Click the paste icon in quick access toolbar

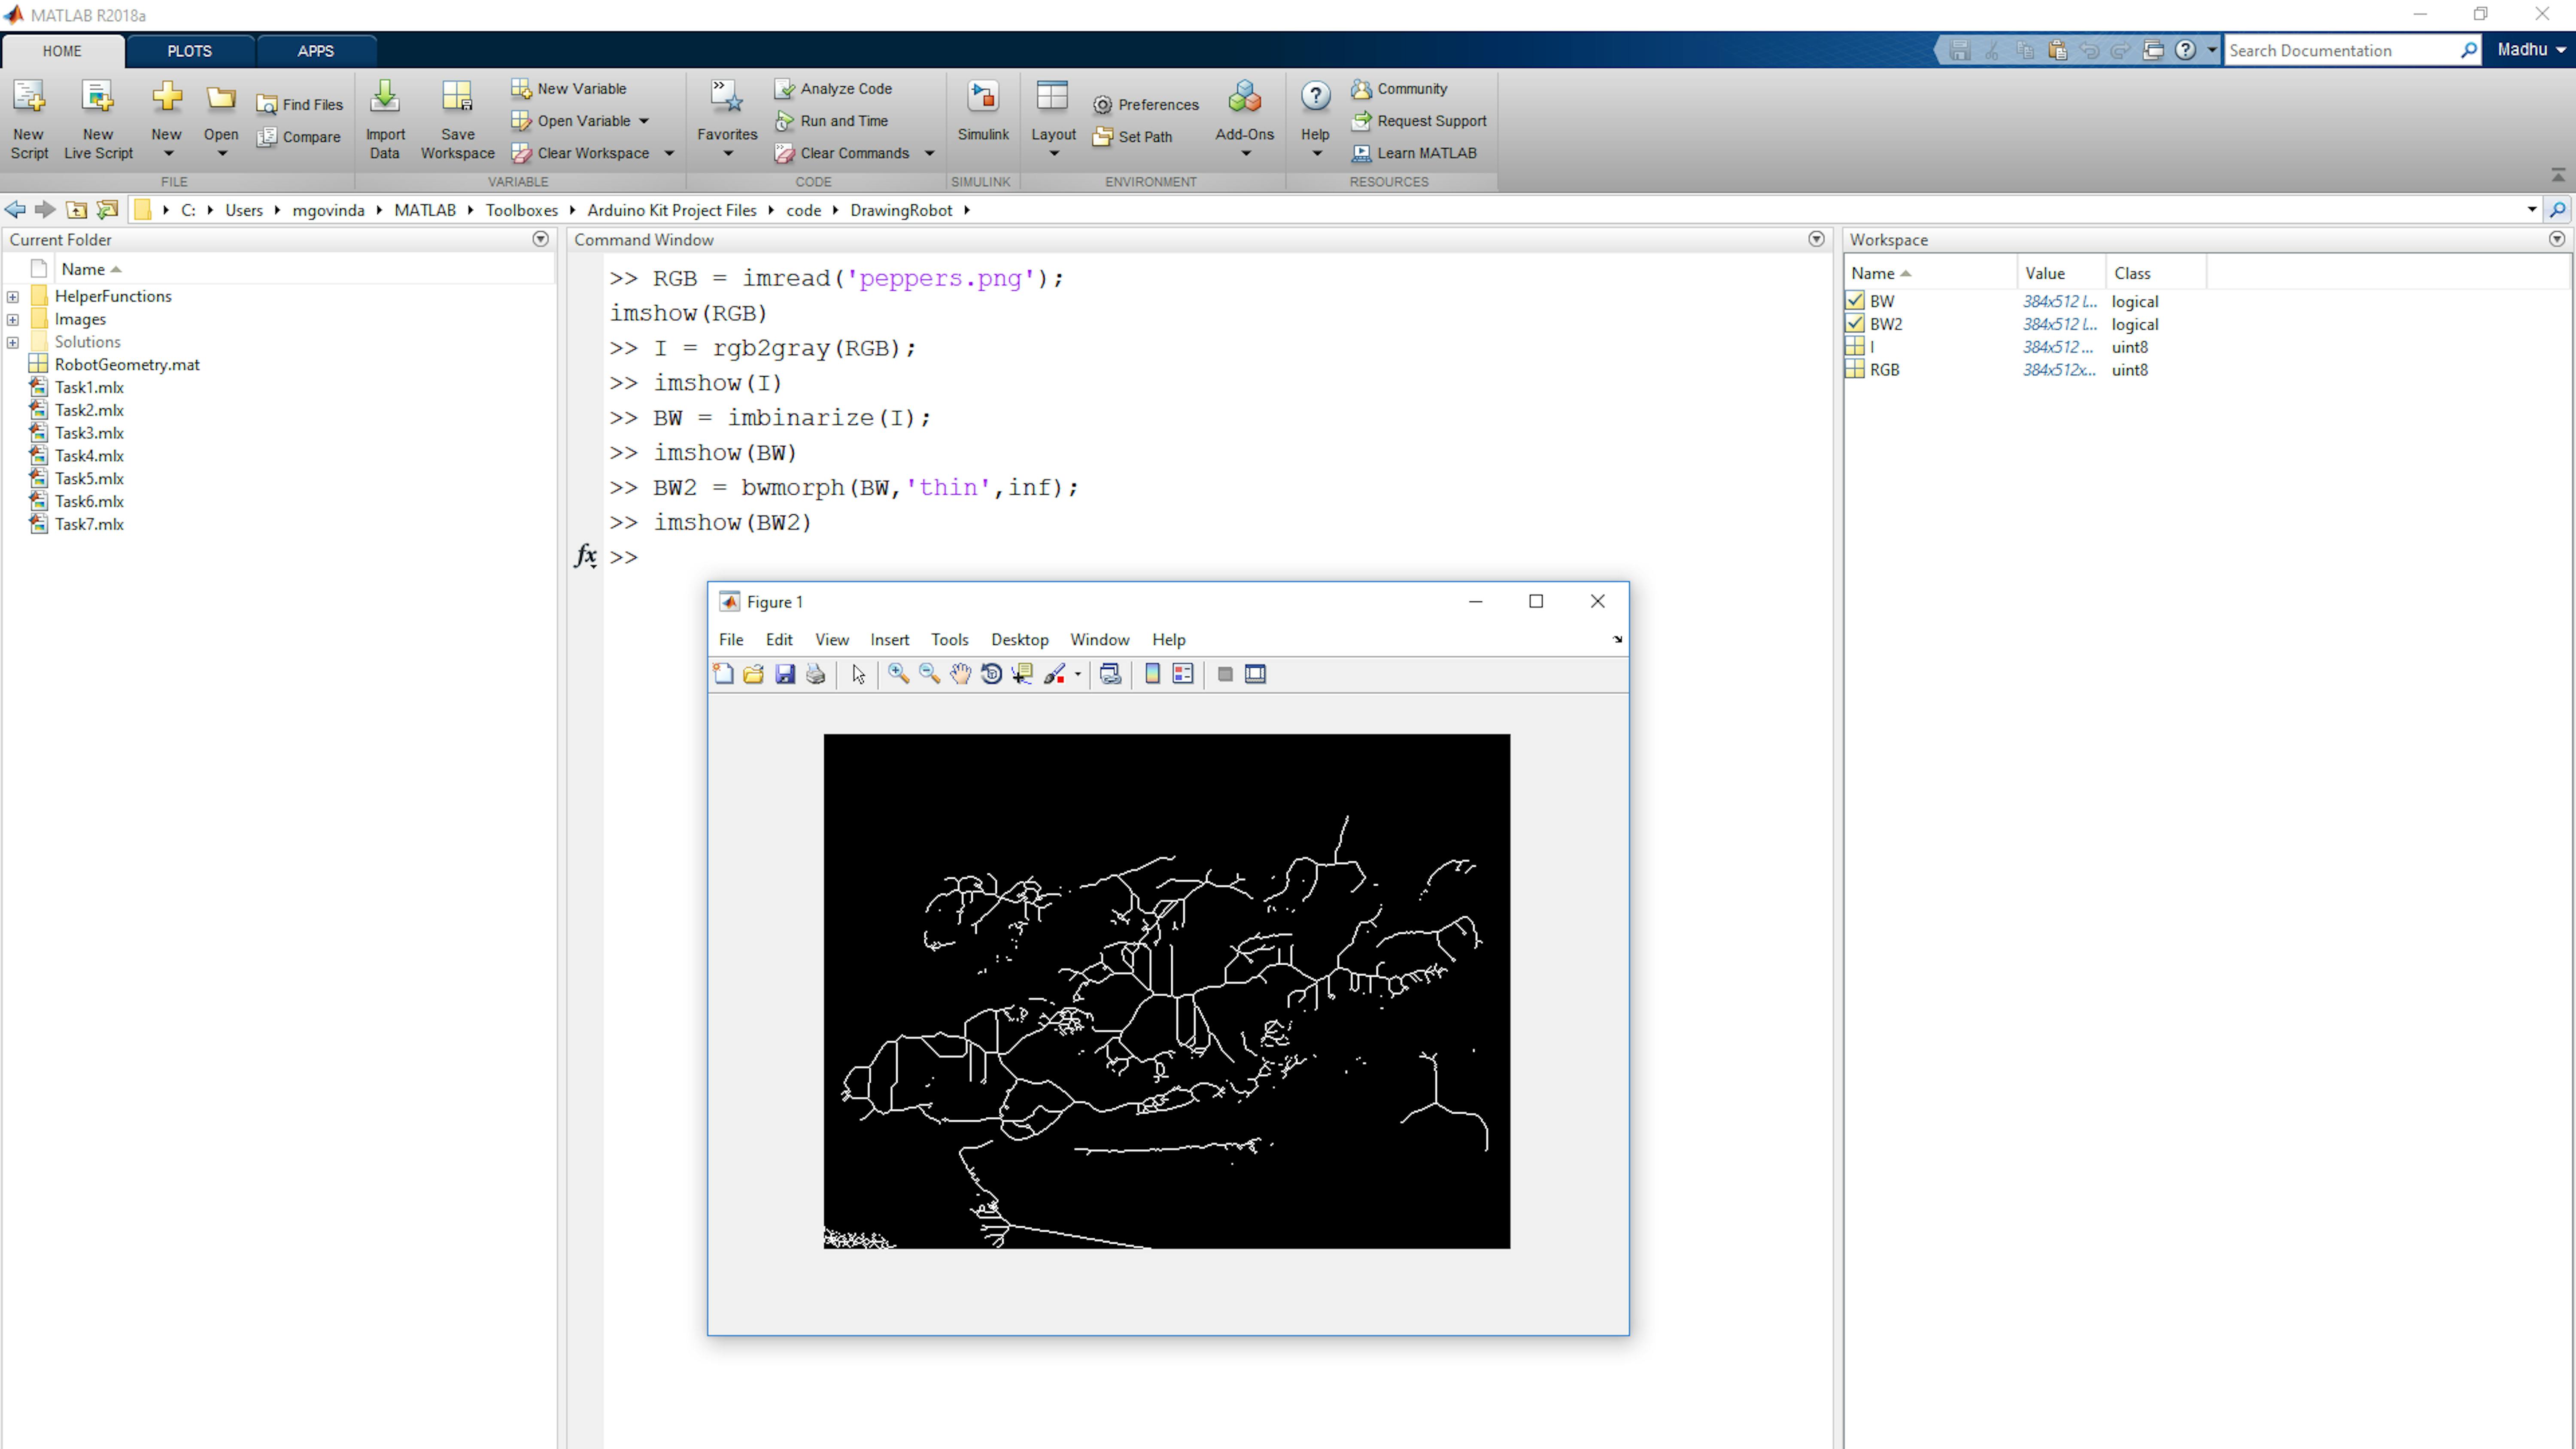tap(2057, 50)
